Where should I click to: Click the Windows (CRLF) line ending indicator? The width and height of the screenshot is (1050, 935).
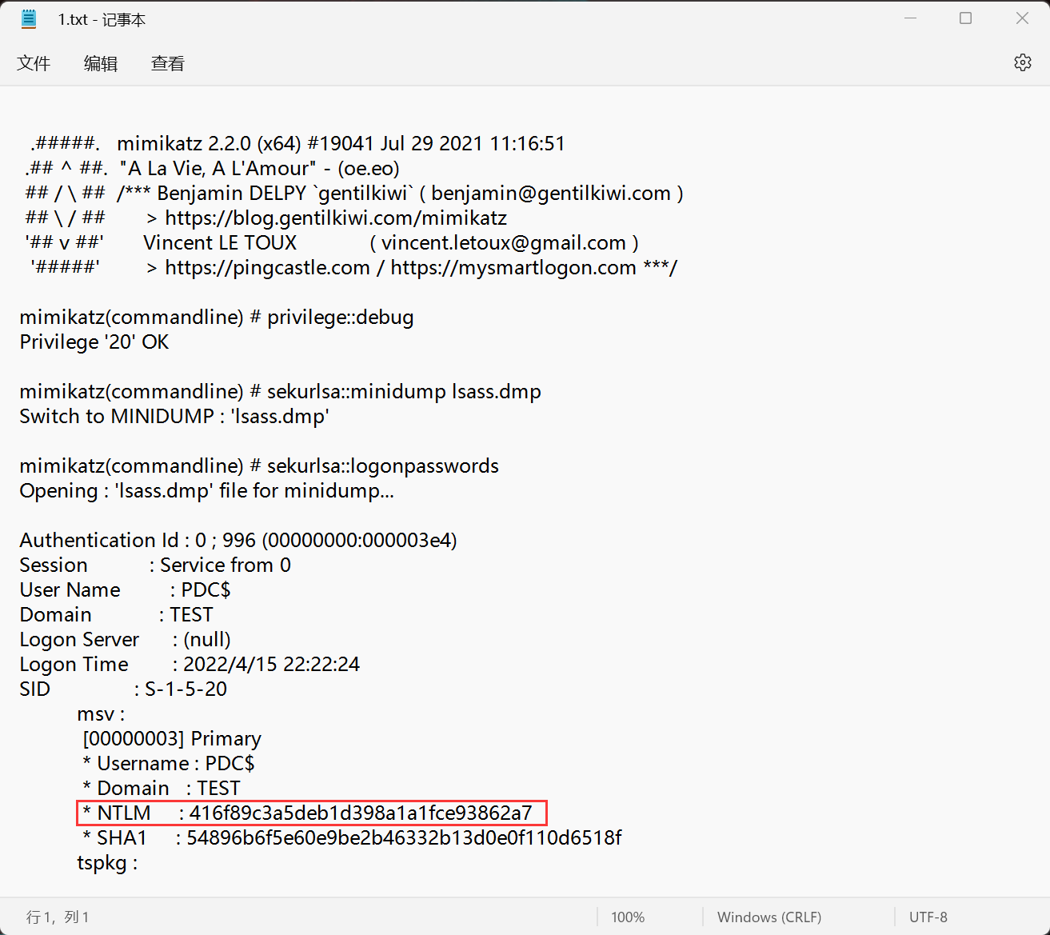coord(769,917)
